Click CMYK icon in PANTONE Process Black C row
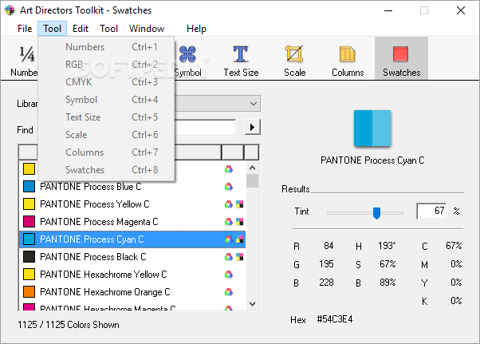Viewport: 480px width, 344px height. [x=240, y=257]
